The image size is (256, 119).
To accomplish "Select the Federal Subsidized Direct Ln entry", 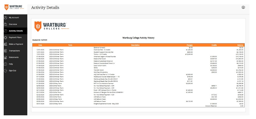I will (103, 61).
